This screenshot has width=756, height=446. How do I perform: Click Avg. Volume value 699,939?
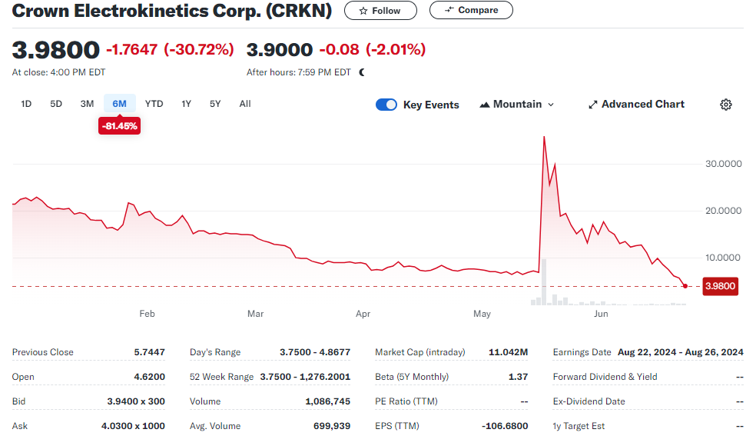(332, 426)
